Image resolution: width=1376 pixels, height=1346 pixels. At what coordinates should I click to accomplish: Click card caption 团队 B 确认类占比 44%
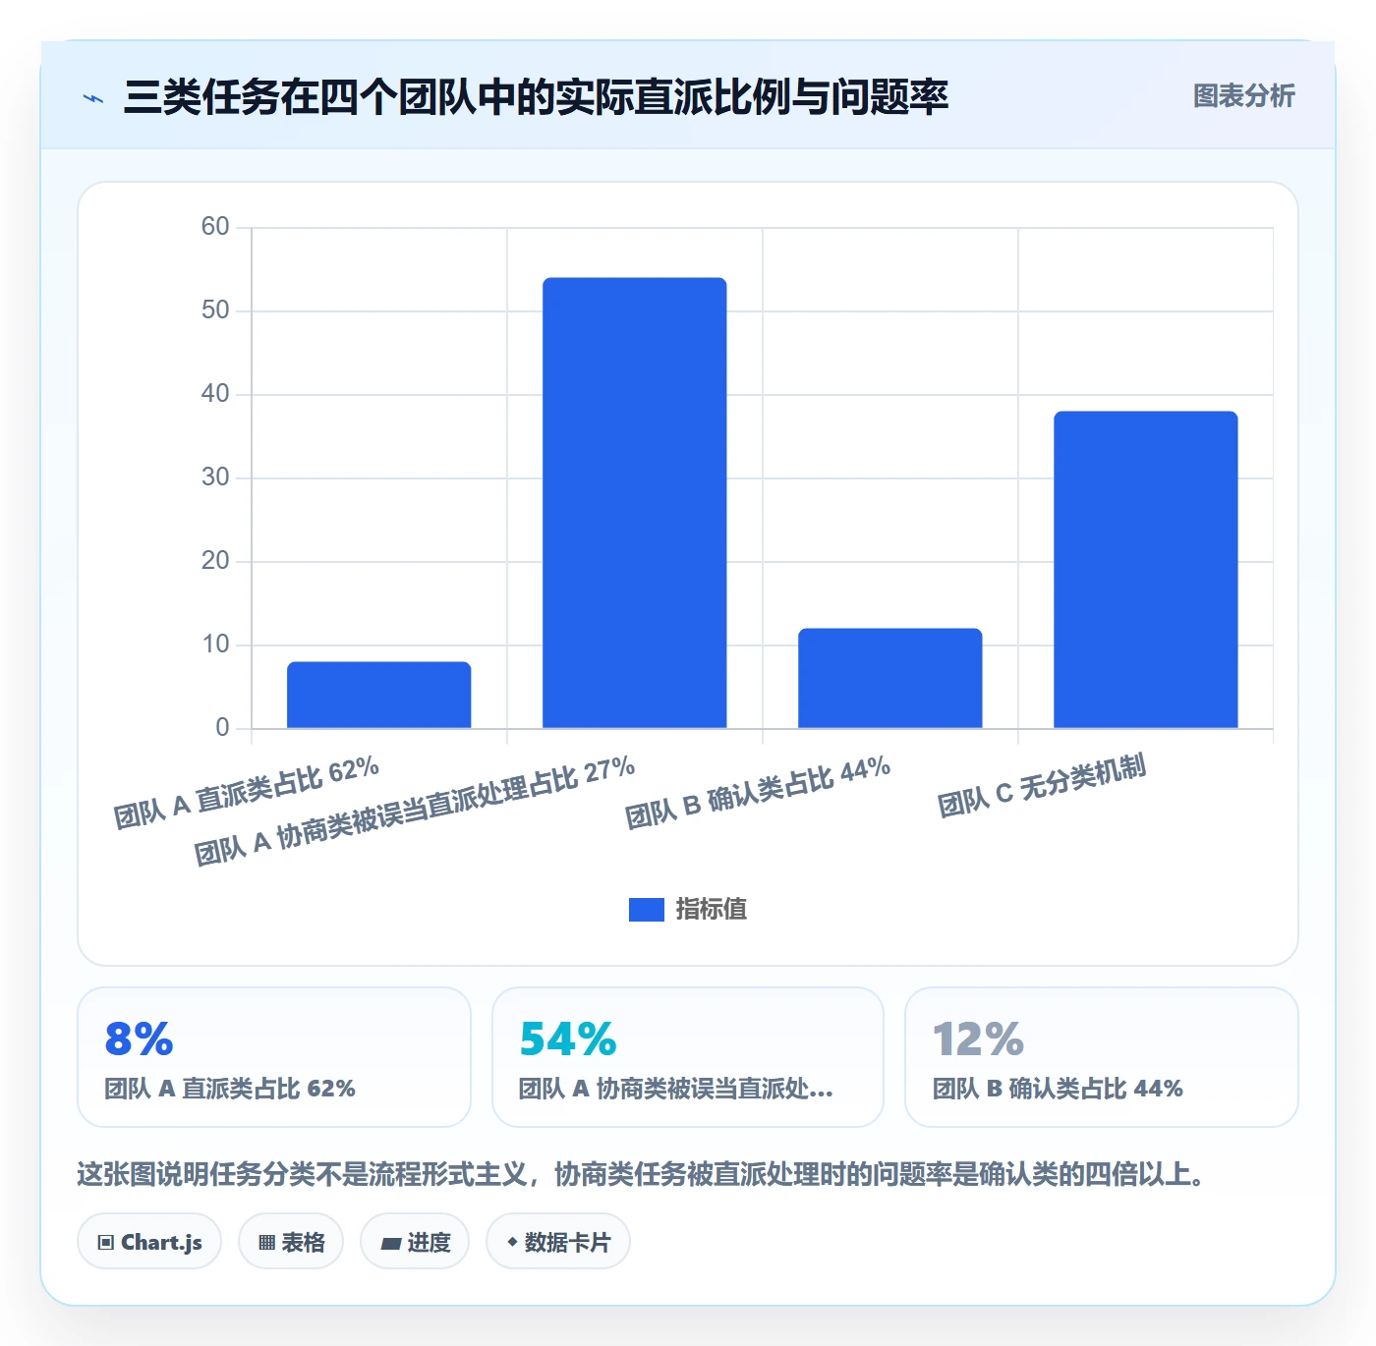click(1058, 1089)
